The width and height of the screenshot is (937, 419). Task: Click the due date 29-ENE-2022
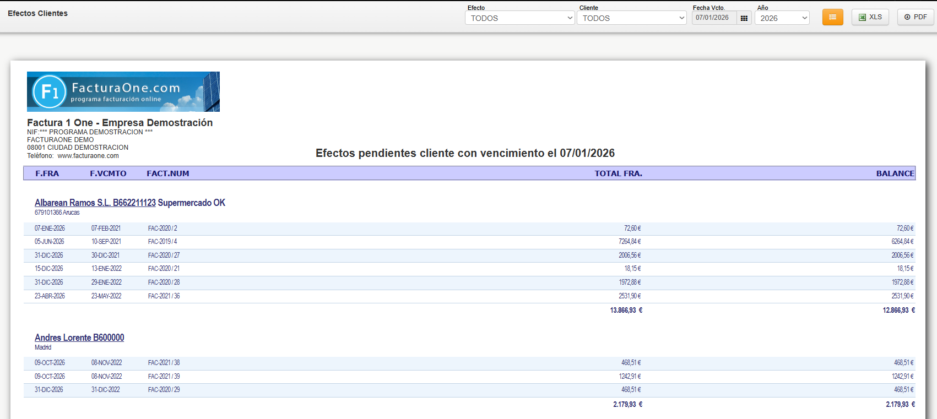106,282
